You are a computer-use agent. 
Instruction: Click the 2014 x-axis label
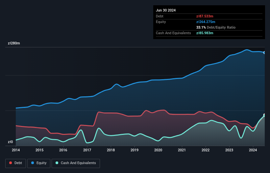(16, 150)
